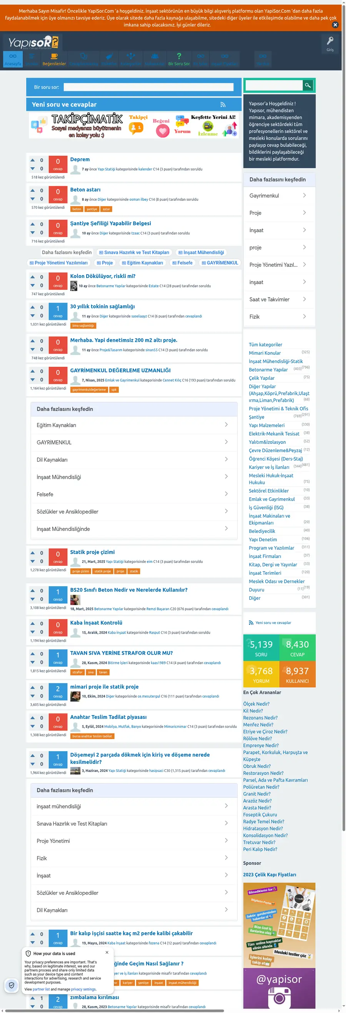346x1013 pixels.
Task: Click the green 5,139 SORU stat tile
Action: (x=261, y=647)
